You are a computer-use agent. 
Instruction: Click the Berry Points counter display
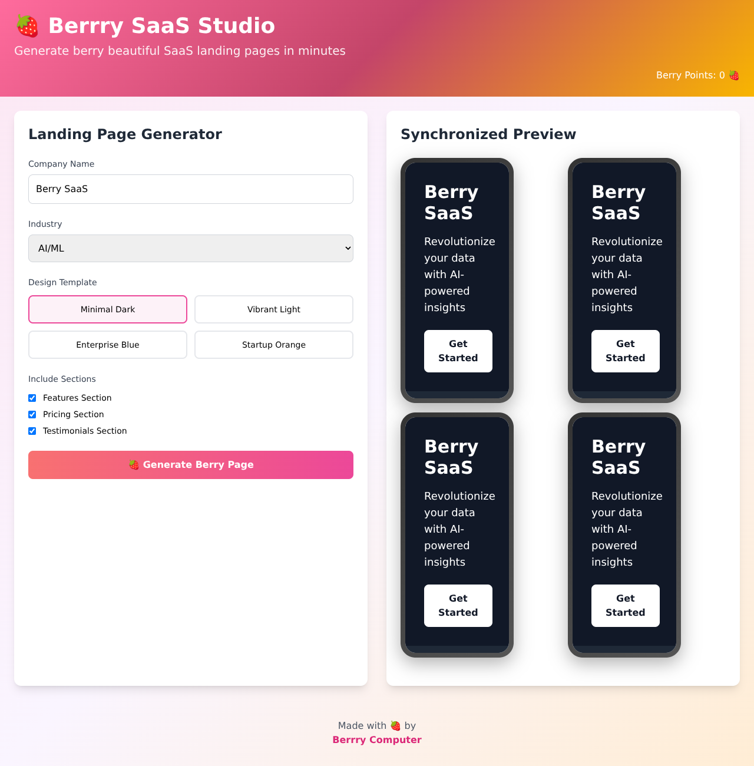(697, 75)
